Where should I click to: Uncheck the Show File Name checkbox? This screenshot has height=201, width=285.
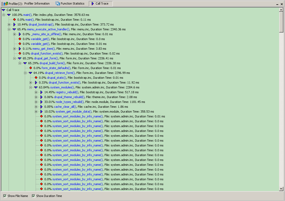click(5, 196)
